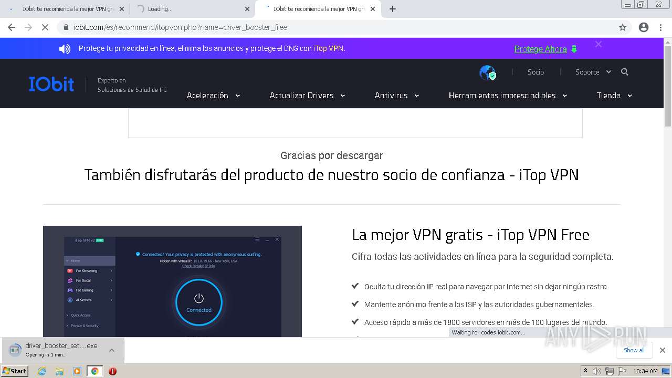This screenshot has width=672, height=378.
Task: Click La mejor VPN gratis heading
Action: click(470, 235)
